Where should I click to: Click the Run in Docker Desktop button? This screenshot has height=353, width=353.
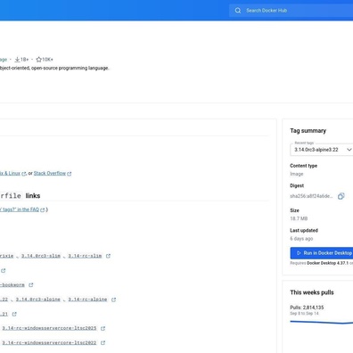coord(322,253)
